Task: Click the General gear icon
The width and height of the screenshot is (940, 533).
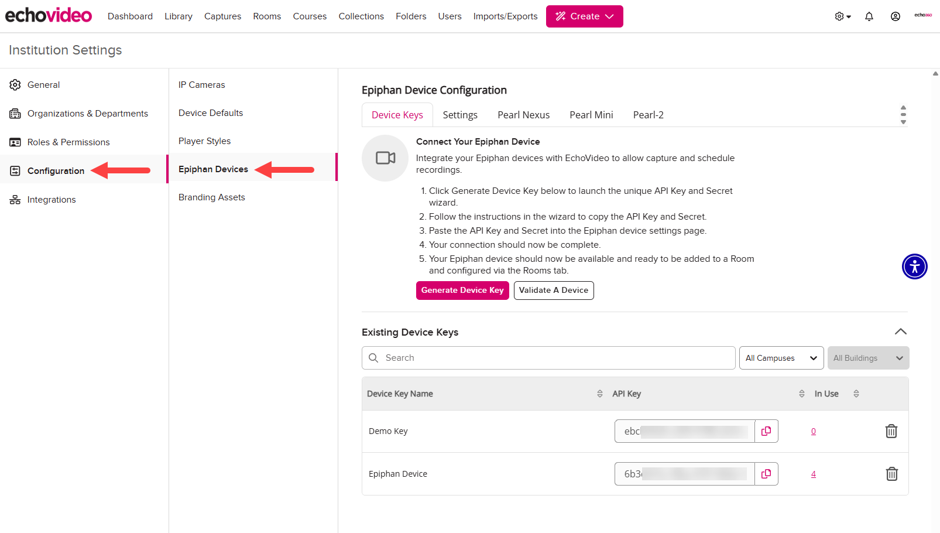Action: [15, 85]
